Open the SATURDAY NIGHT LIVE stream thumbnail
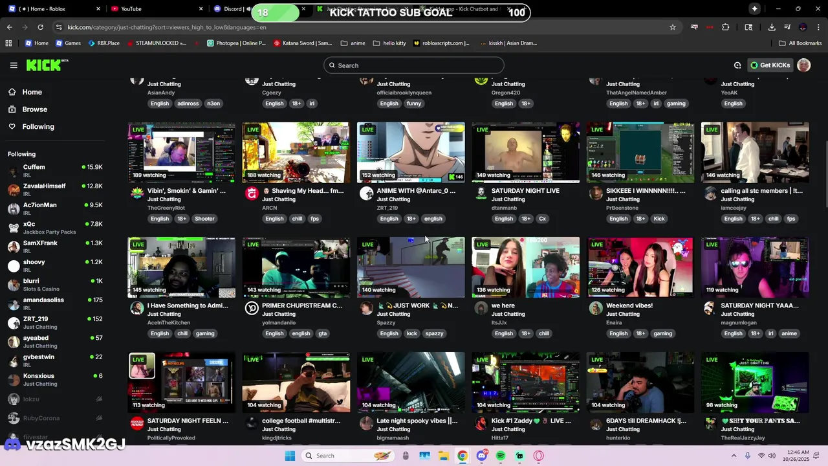This screenshot has width=828, height=466. click(x=525, y=153)
